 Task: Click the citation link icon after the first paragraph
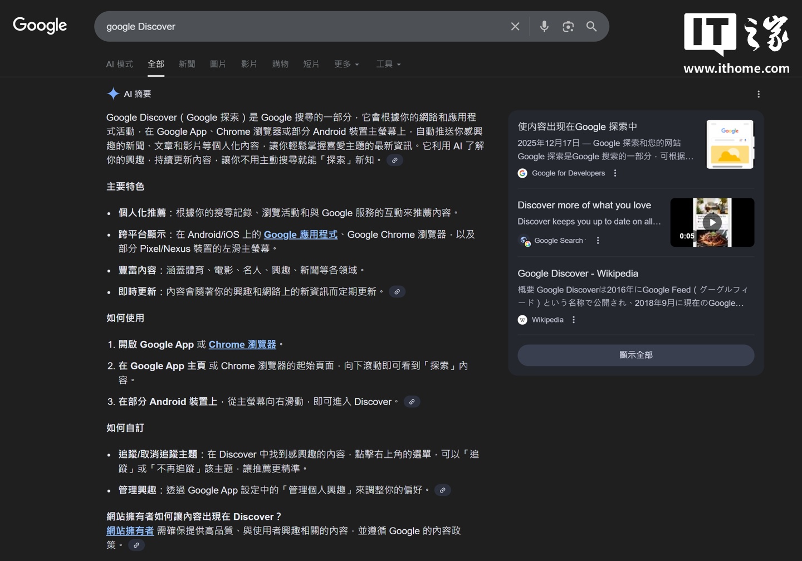(x=395, y=160)
